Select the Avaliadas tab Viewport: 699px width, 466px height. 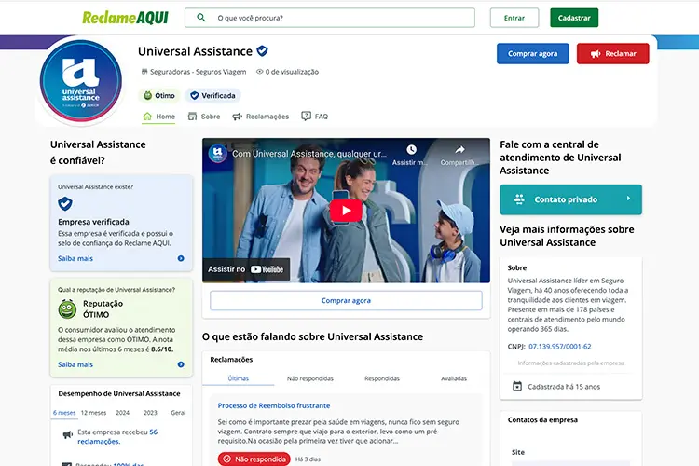(x=454, y=378)
